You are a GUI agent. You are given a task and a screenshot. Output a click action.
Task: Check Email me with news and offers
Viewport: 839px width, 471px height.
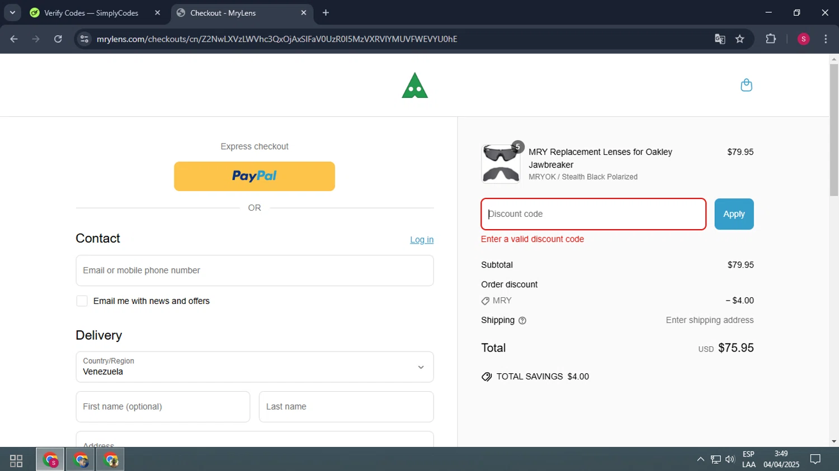82,301
